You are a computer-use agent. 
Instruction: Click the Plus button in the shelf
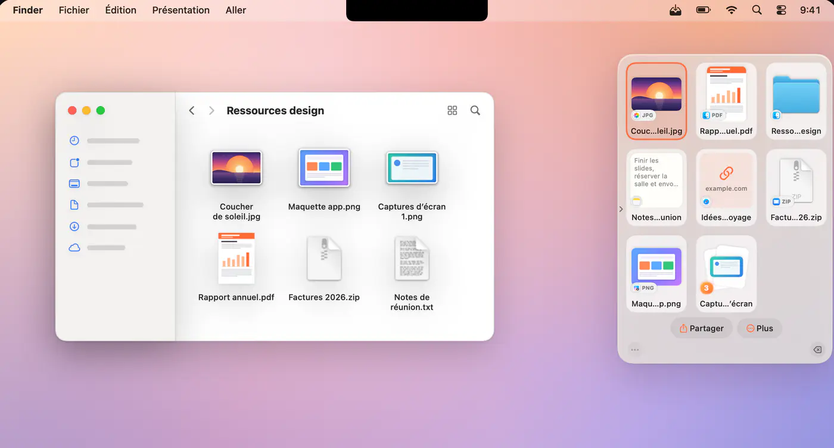pyautogui.click(x=760, y=328)
